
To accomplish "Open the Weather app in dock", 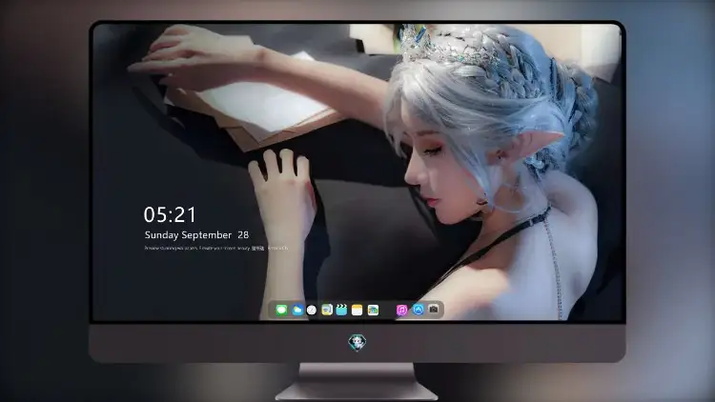I will click(296, 311).
